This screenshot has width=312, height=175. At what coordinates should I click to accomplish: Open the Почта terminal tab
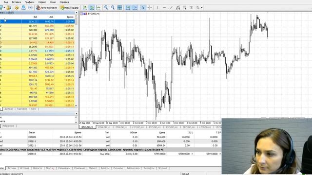(x=50, y=168)
